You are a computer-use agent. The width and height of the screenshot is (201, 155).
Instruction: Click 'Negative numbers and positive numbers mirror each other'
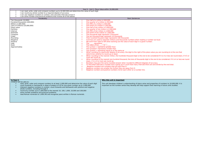tap(116, 70)
